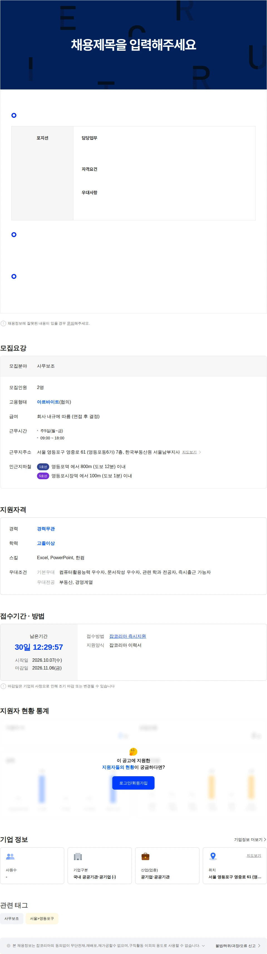Image resolution: width=267 pixels, height=954 pixels.
Task: Open the 지도보기 link next to 근무지주소
Action: click(x=189, y=452)
